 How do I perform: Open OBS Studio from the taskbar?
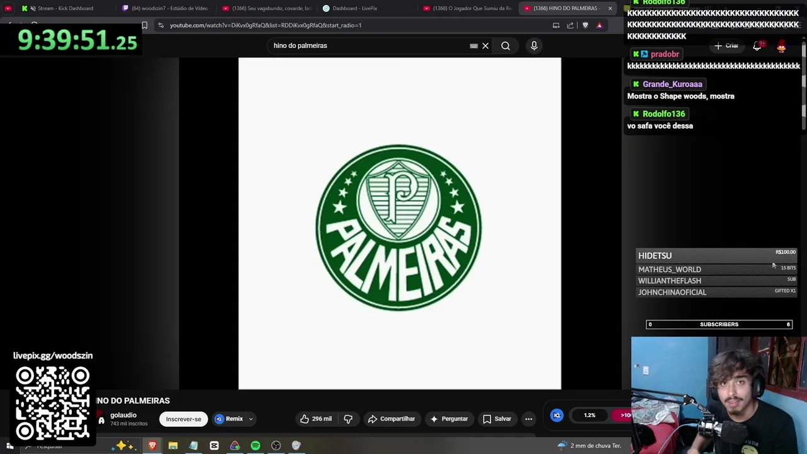276,446
